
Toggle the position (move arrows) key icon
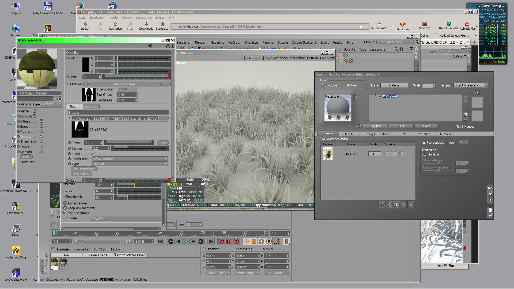click(x=246, y=241)
